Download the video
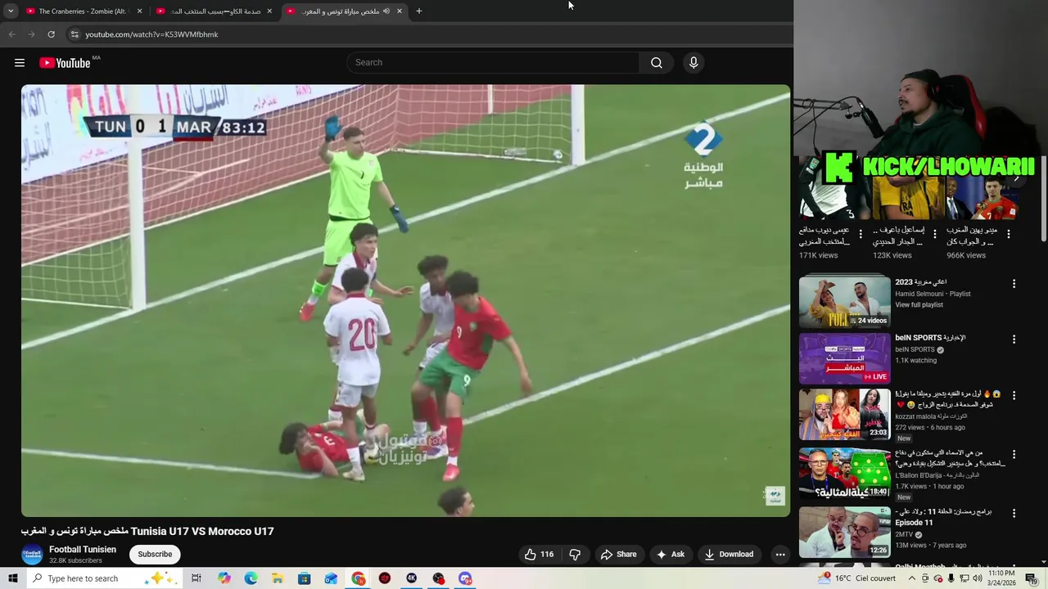The height and width of the screenshot is (589, 1048). 729,555
